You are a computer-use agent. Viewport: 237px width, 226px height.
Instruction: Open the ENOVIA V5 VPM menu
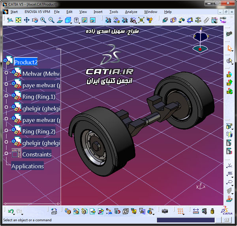pyautogui.click(x=37, y=12)
